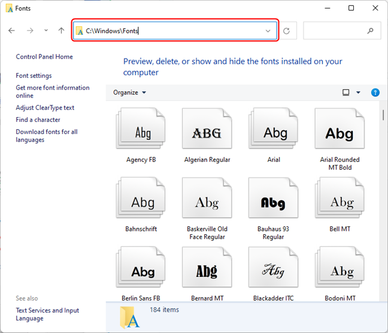This screenshot has height=333, width=388.
Task: Refresh the Fonts folder
Action: (287, 31)
